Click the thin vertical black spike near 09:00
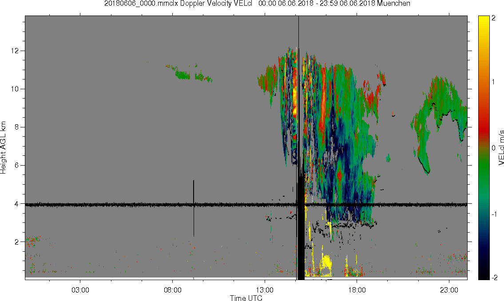The width and height of the screenshot is (504, 301). [194, 208]
